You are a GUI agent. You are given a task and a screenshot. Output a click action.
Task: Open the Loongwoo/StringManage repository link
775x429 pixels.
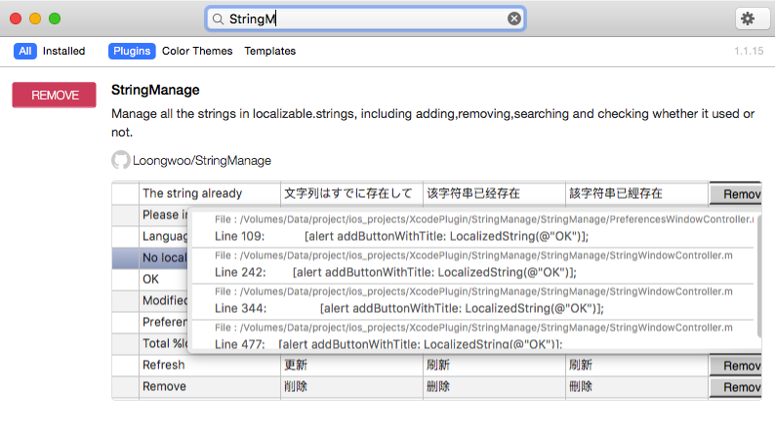pyautogui.click(x=201, y=160)
